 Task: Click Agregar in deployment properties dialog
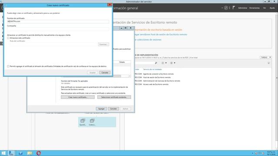[101, 109]
